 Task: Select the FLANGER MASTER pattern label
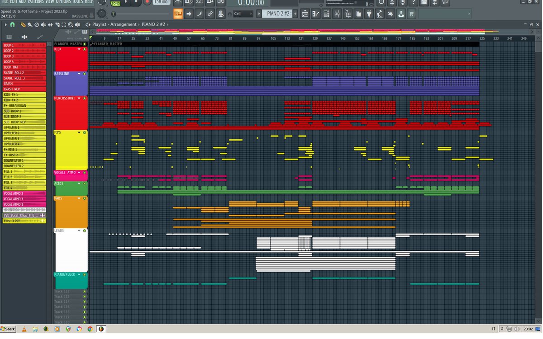[x=68, y=44]
